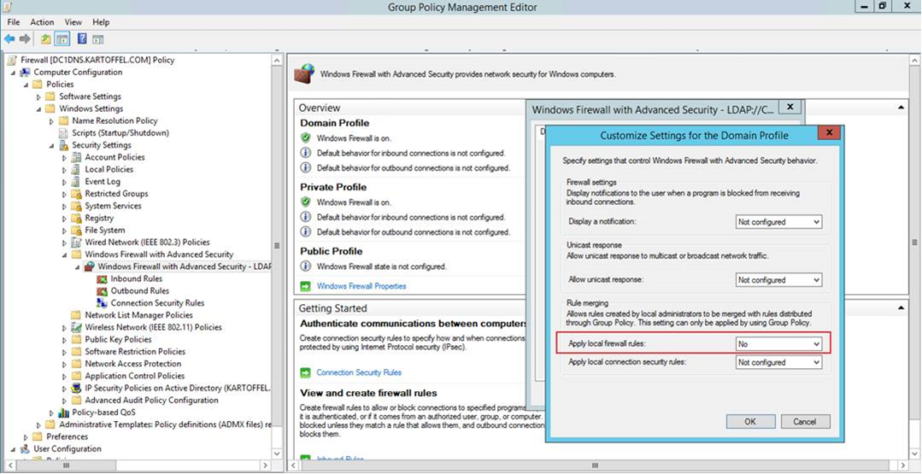Expand the Advanced Audit Policy Configuration node

[x=65, y=400]
